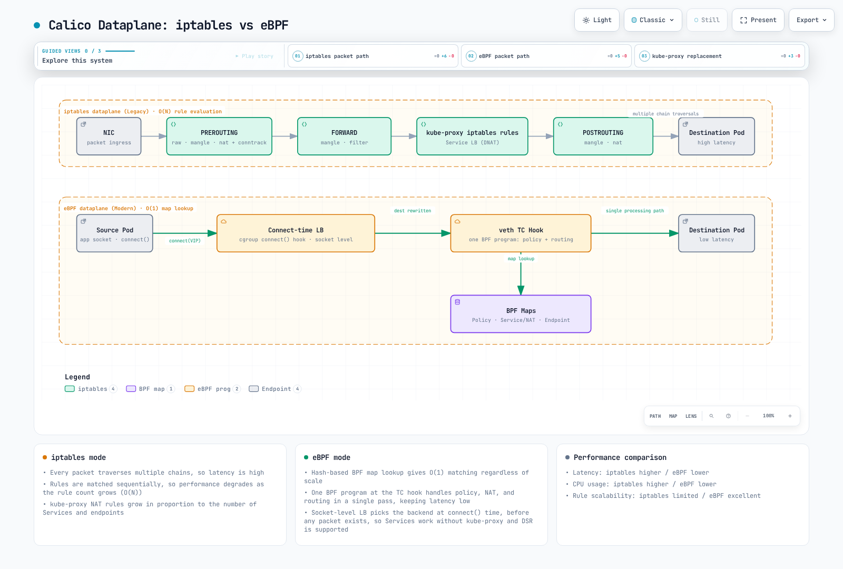Toggle Endpoint legend filter

(275, 389)
